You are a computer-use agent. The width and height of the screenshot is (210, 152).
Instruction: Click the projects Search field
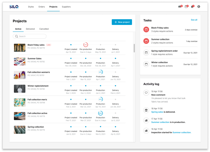coord(30,36)
